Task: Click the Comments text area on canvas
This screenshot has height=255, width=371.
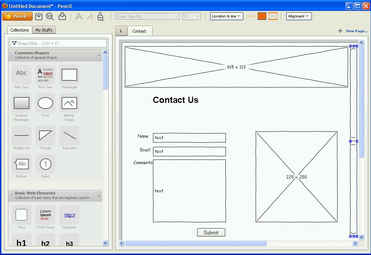Action: pyautogui.click(x=189, y=191)
